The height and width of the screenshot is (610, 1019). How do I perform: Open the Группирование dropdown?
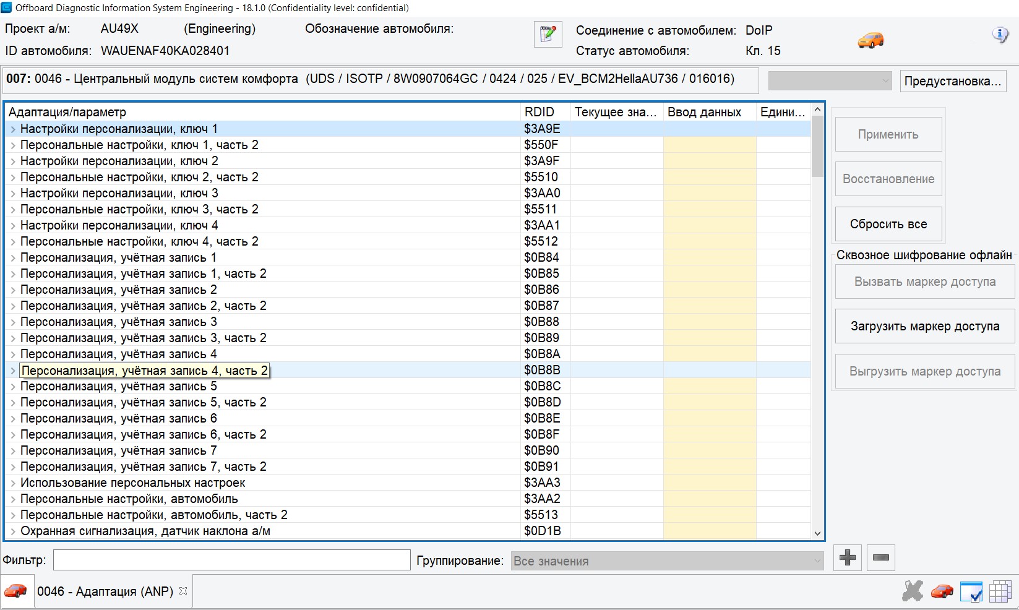coord(667,561)
